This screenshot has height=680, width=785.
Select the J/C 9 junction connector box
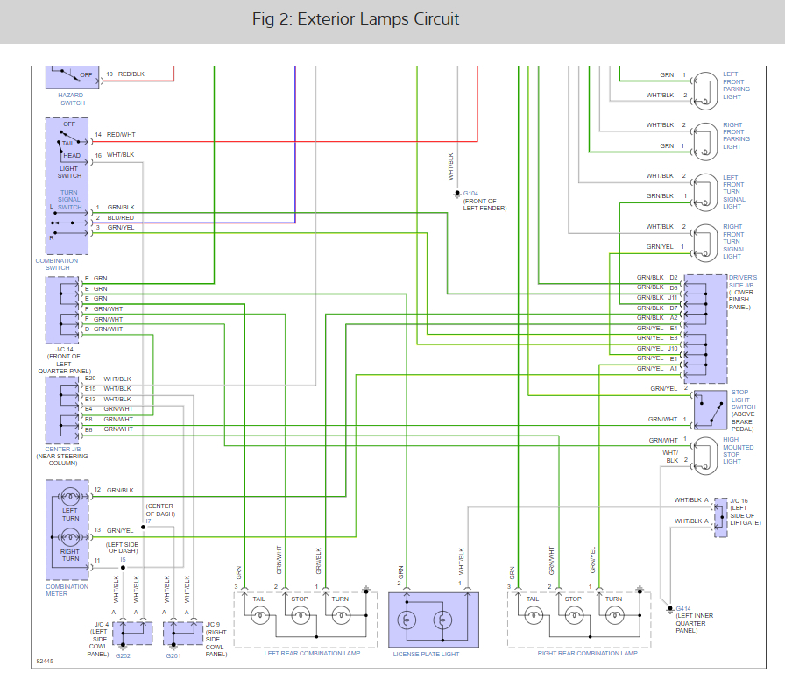[183, 634]
